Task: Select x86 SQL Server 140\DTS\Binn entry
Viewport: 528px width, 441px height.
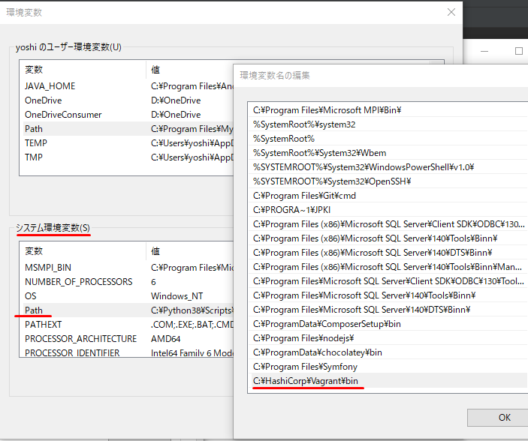Action: (389, 253)
